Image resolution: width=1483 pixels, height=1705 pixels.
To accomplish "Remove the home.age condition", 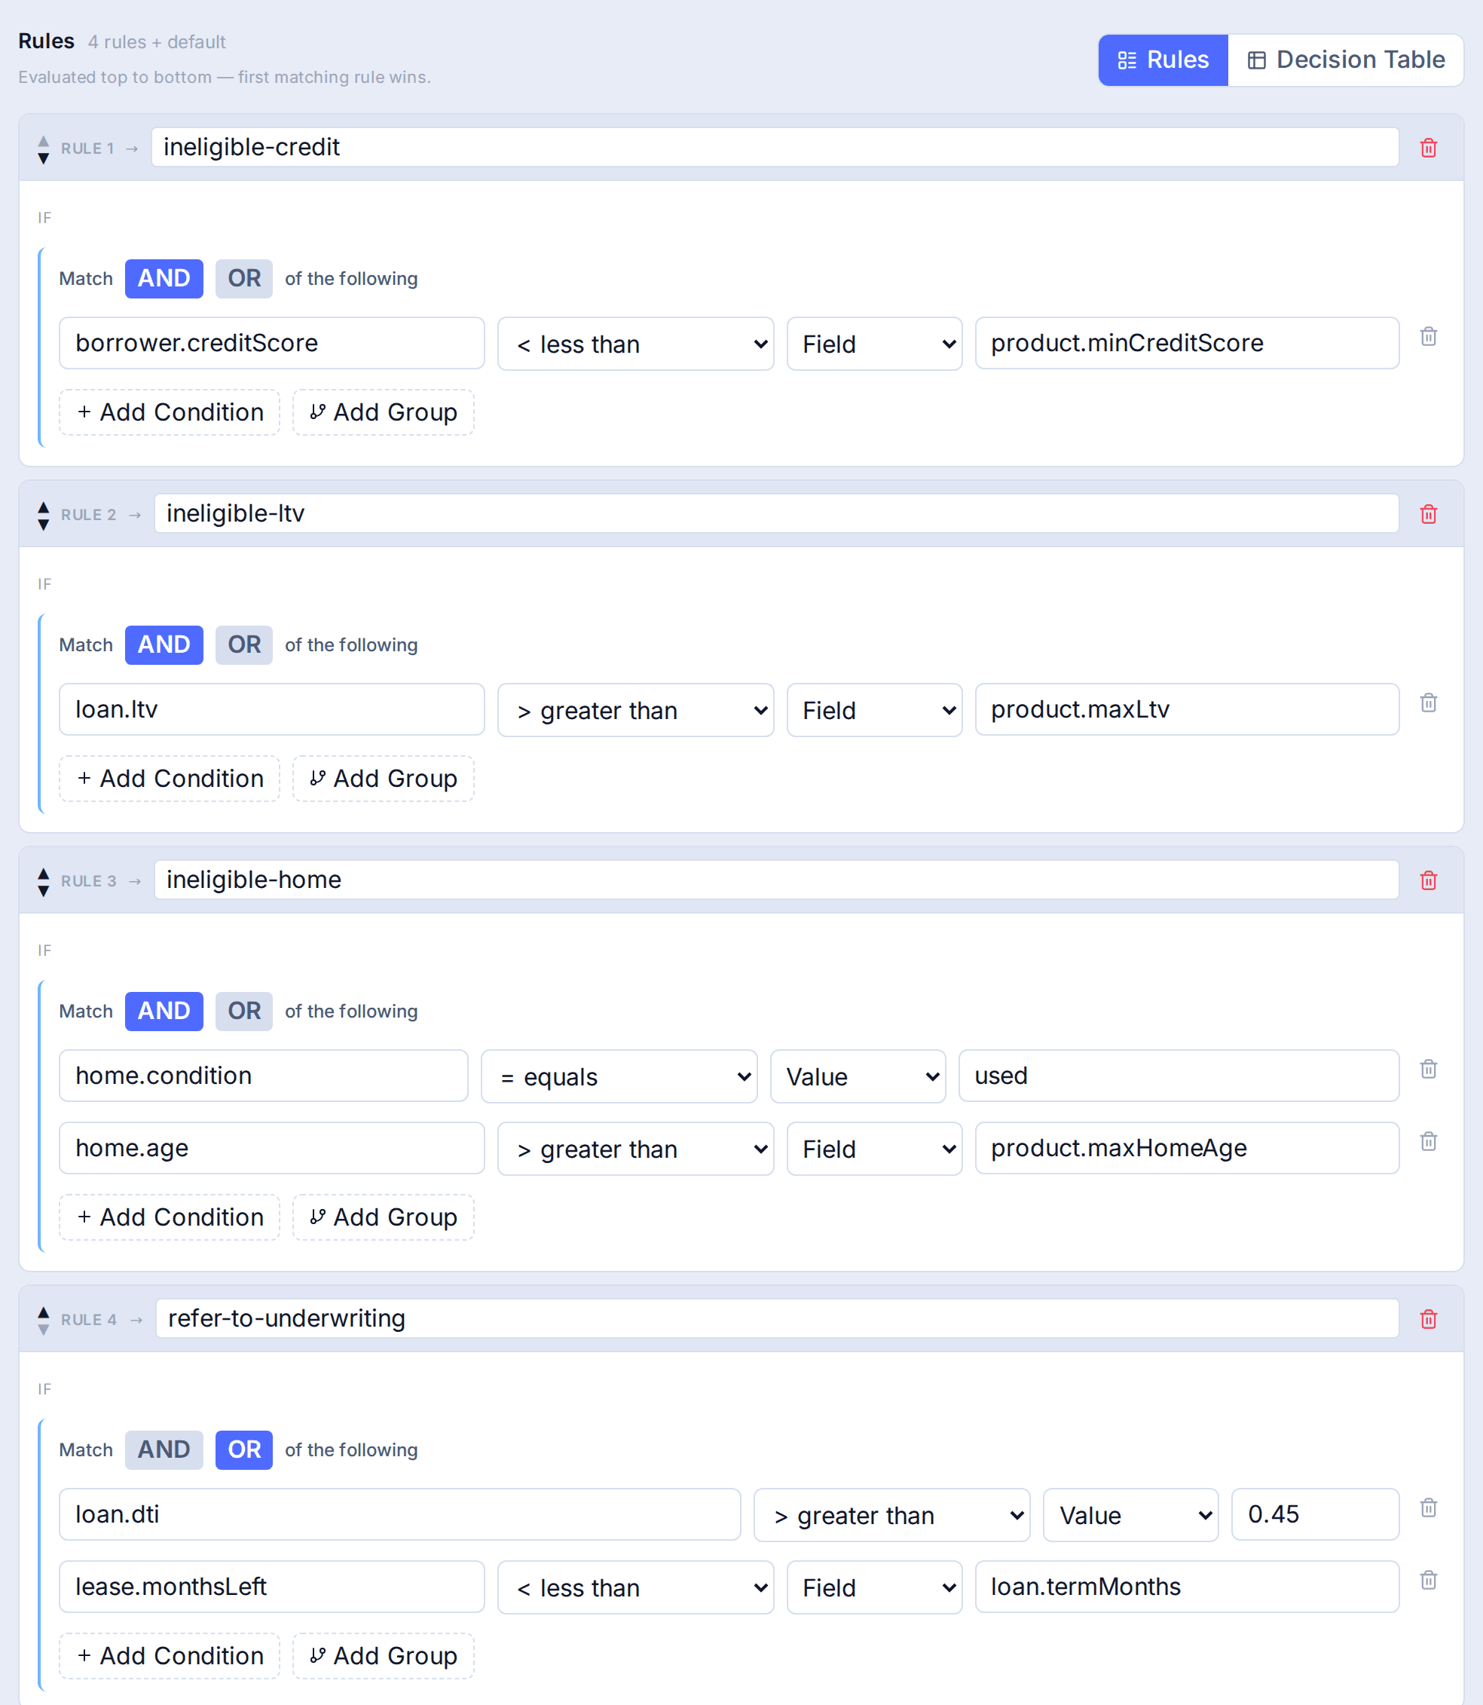I will pos(1427,1141).
